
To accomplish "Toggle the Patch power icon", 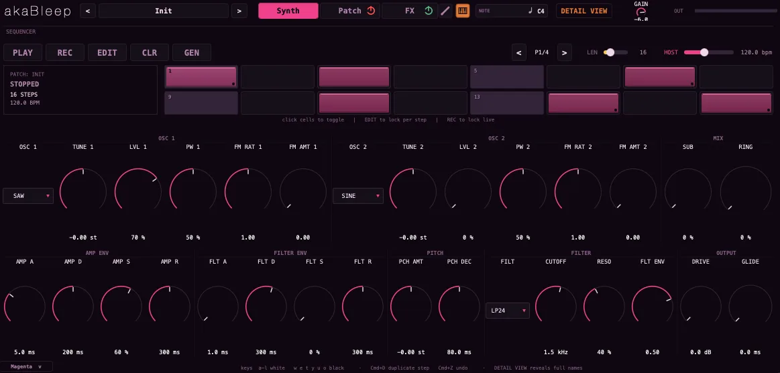I will (x=371, y=11).
